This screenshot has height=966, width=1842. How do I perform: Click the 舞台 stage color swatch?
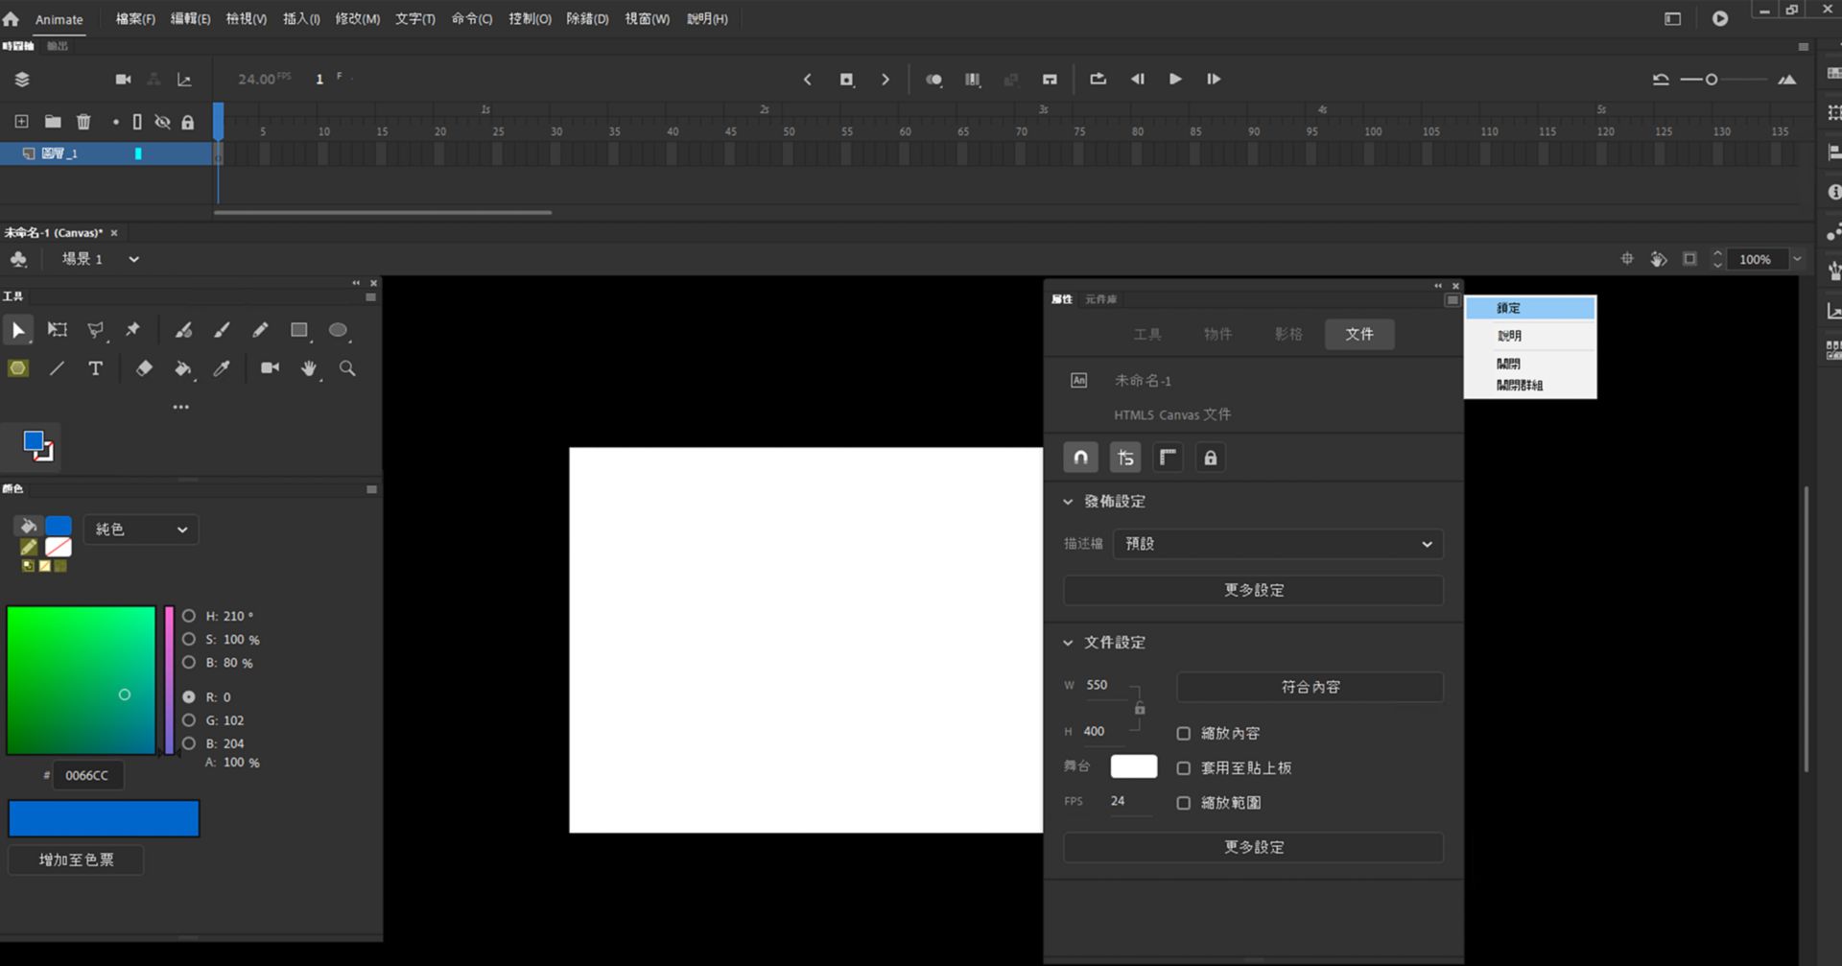coord(1134,766)
